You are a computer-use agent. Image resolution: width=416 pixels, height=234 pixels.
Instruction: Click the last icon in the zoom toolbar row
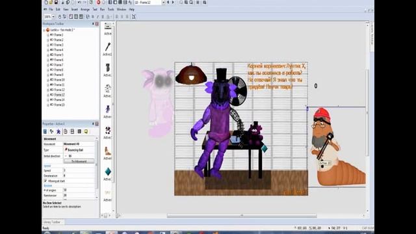tap(134, 17)
